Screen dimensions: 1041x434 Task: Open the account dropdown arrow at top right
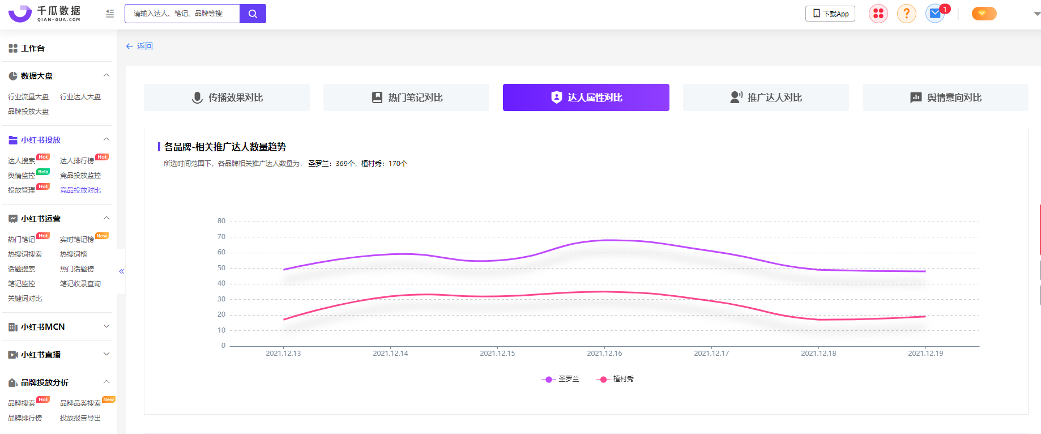[1037, 14]
